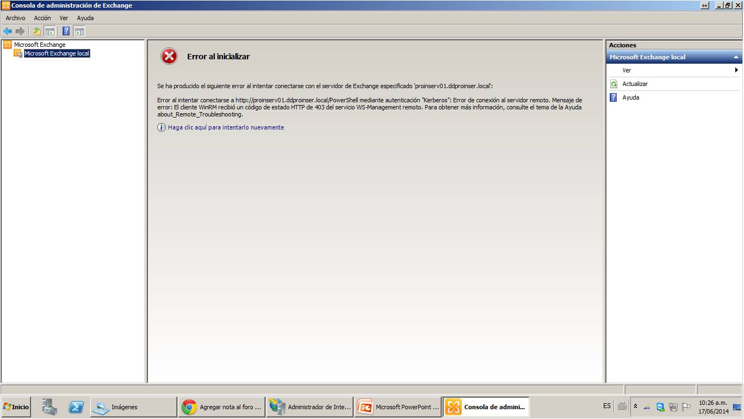Click 'Haga clic aquí para intentarlo nuevamente'
The width and height of the screenshot is (744, 419).
pyautogui.click(x=226, y=127)
